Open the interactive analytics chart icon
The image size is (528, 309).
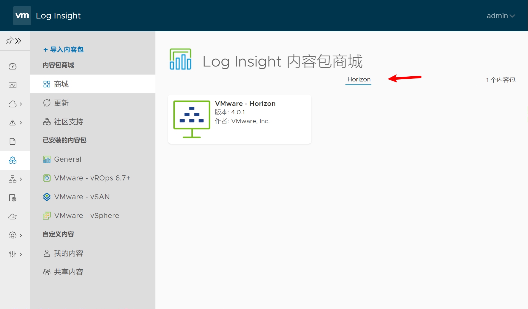13,85
